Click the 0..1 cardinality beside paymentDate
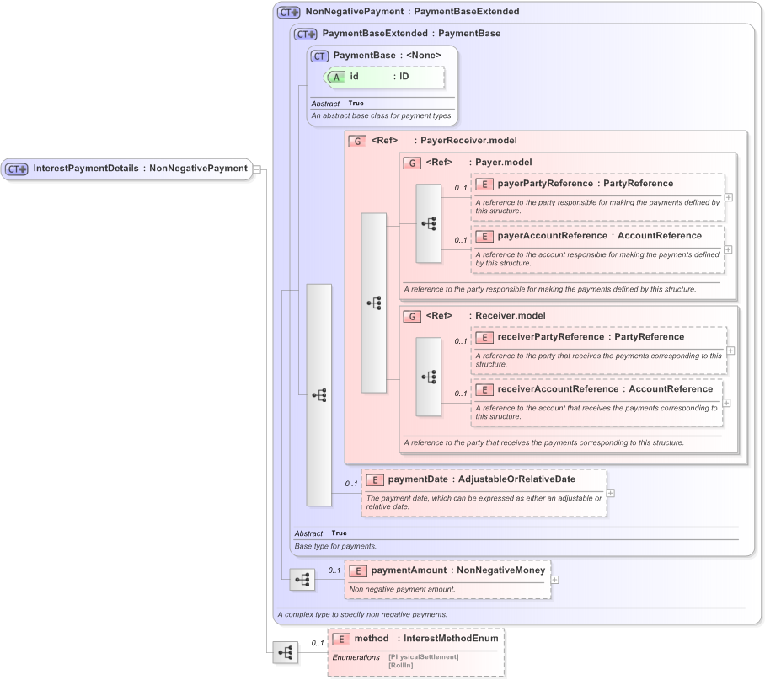The height and width of the screenshot is (680, 765). tap(351, 484)
